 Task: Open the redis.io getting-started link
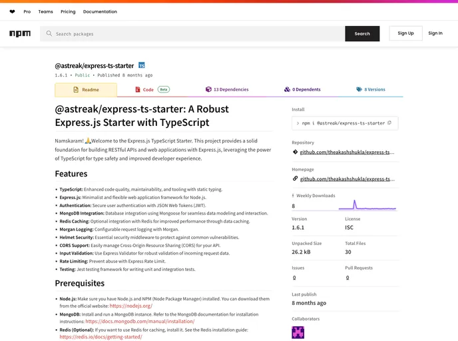(101, 337)
